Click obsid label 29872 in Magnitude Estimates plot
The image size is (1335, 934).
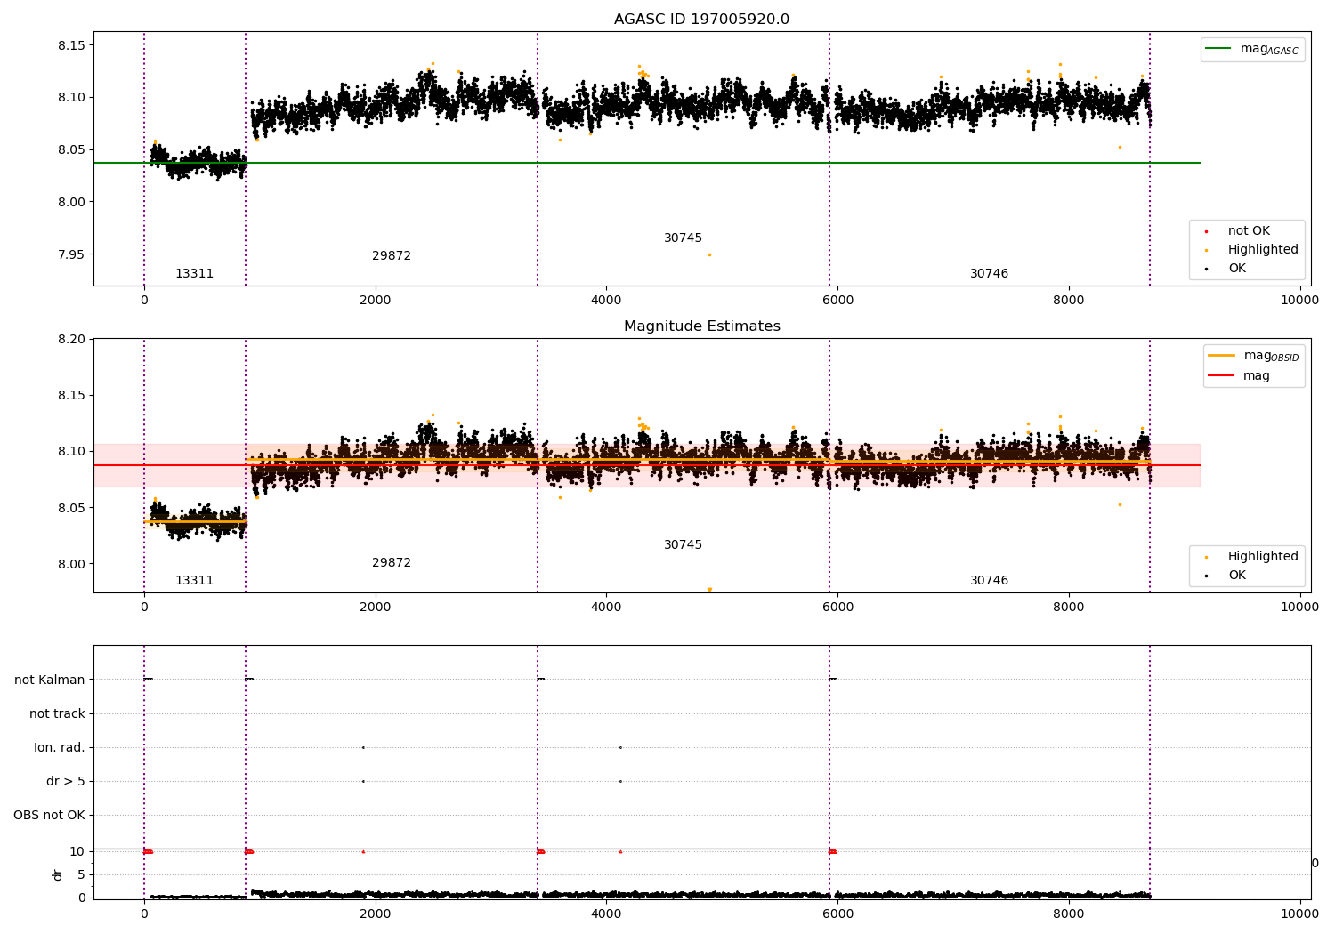click(392, 563)
